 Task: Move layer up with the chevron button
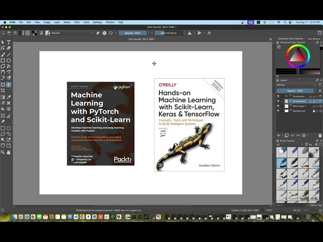[x=298, y=136]
